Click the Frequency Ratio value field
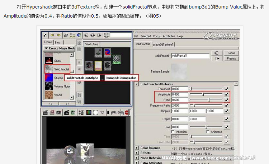Viewport: 269px width, 164px height. click(x=180, y=105)
